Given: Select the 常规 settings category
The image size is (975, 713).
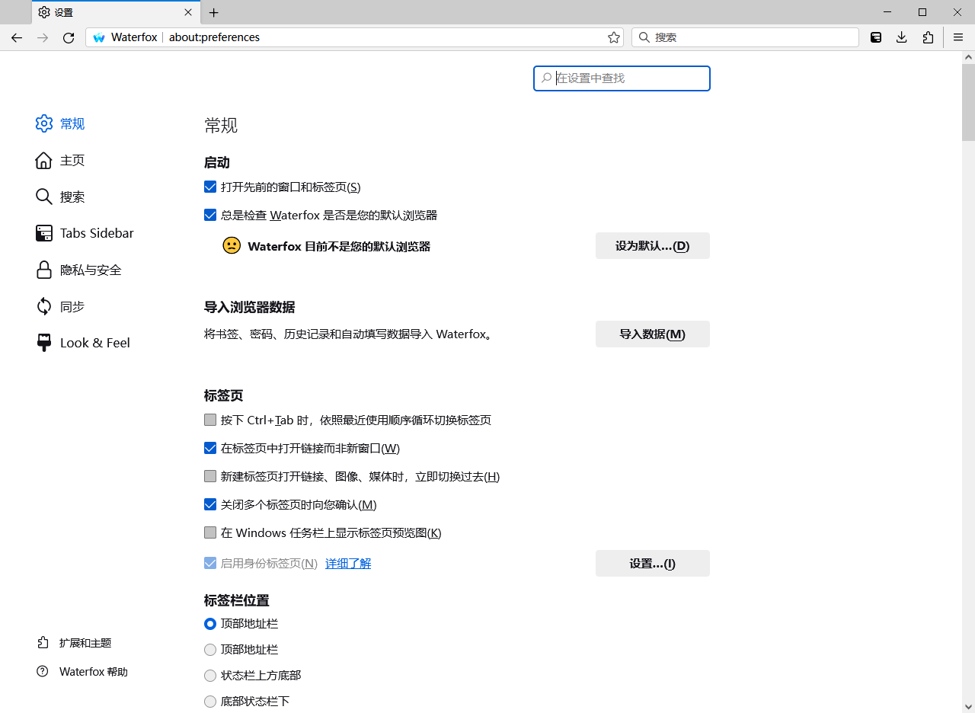Looking at the screenshot, I should point(60,123).
